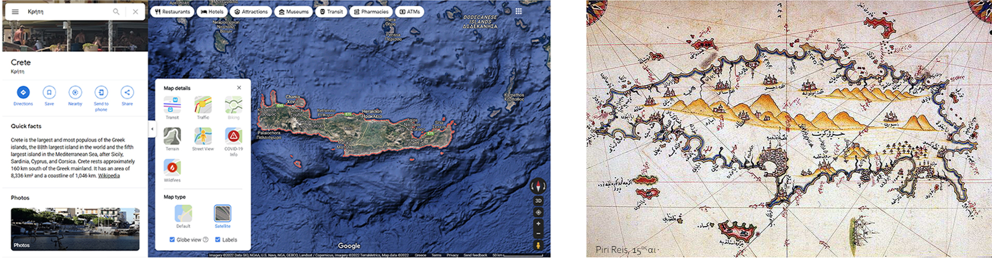Open the hamburger menu beside the search box
The image size is (992, 258).
tap(15, 11)
